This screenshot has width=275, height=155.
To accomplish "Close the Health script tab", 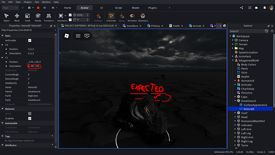I will coord(182,26).
